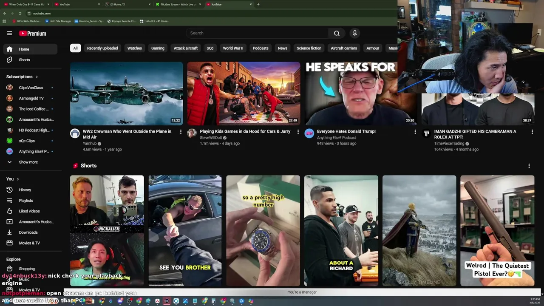Open the YouTube hamburger guide menu

click(9, 33)
